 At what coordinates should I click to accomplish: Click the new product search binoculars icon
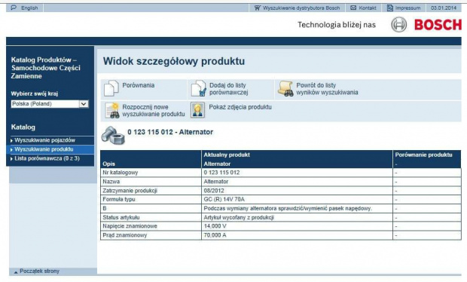click(111, 110)
